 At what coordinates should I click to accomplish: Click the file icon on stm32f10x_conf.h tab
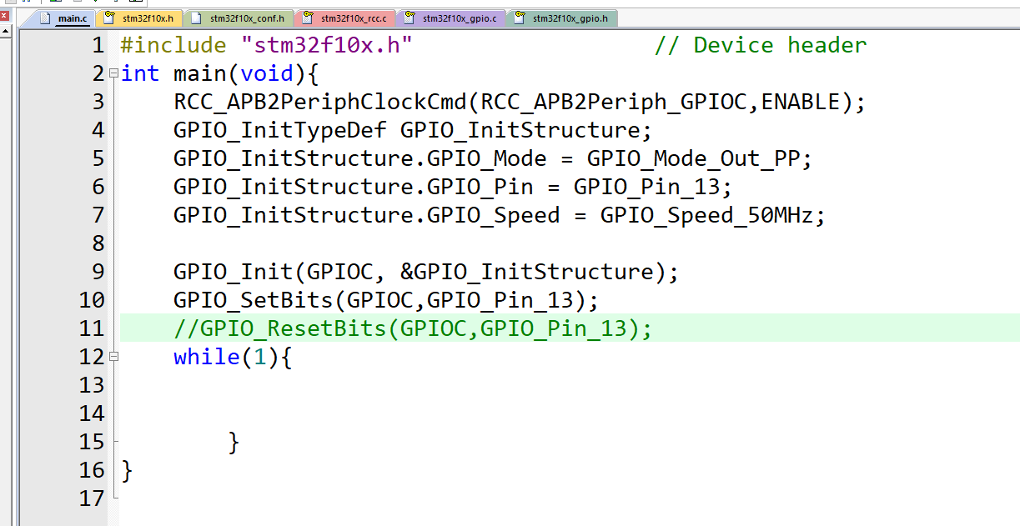pos(197,18)
